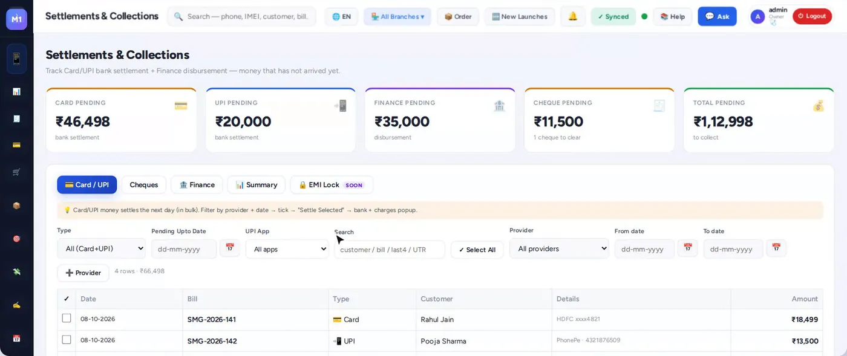Viewport: 847px width, 356px height.
Task: Open the All Branches dropdown
Action: click(x=397, y=16)
